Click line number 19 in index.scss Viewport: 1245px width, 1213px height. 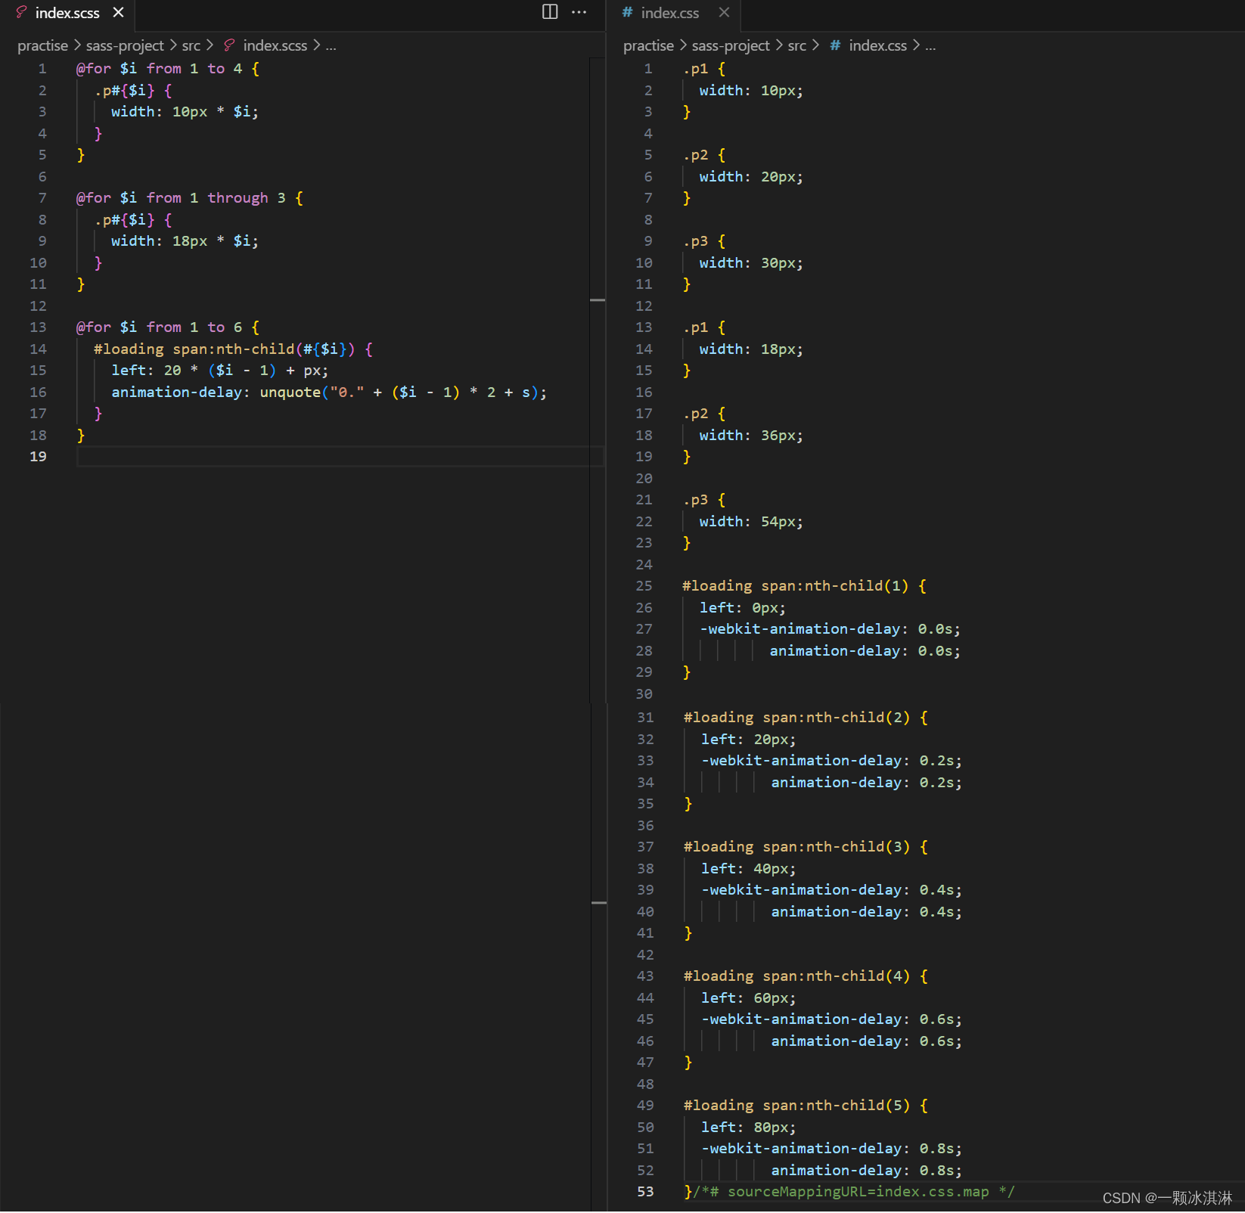(38, 457)
